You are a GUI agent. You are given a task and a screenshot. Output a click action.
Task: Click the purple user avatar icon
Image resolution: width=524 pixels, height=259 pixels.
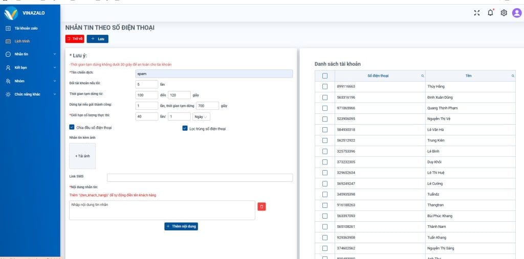(x=516, y=13)
